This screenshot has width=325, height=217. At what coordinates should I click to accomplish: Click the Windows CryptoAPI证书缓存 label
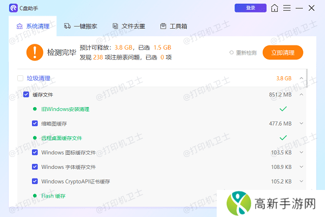(75, 181)
